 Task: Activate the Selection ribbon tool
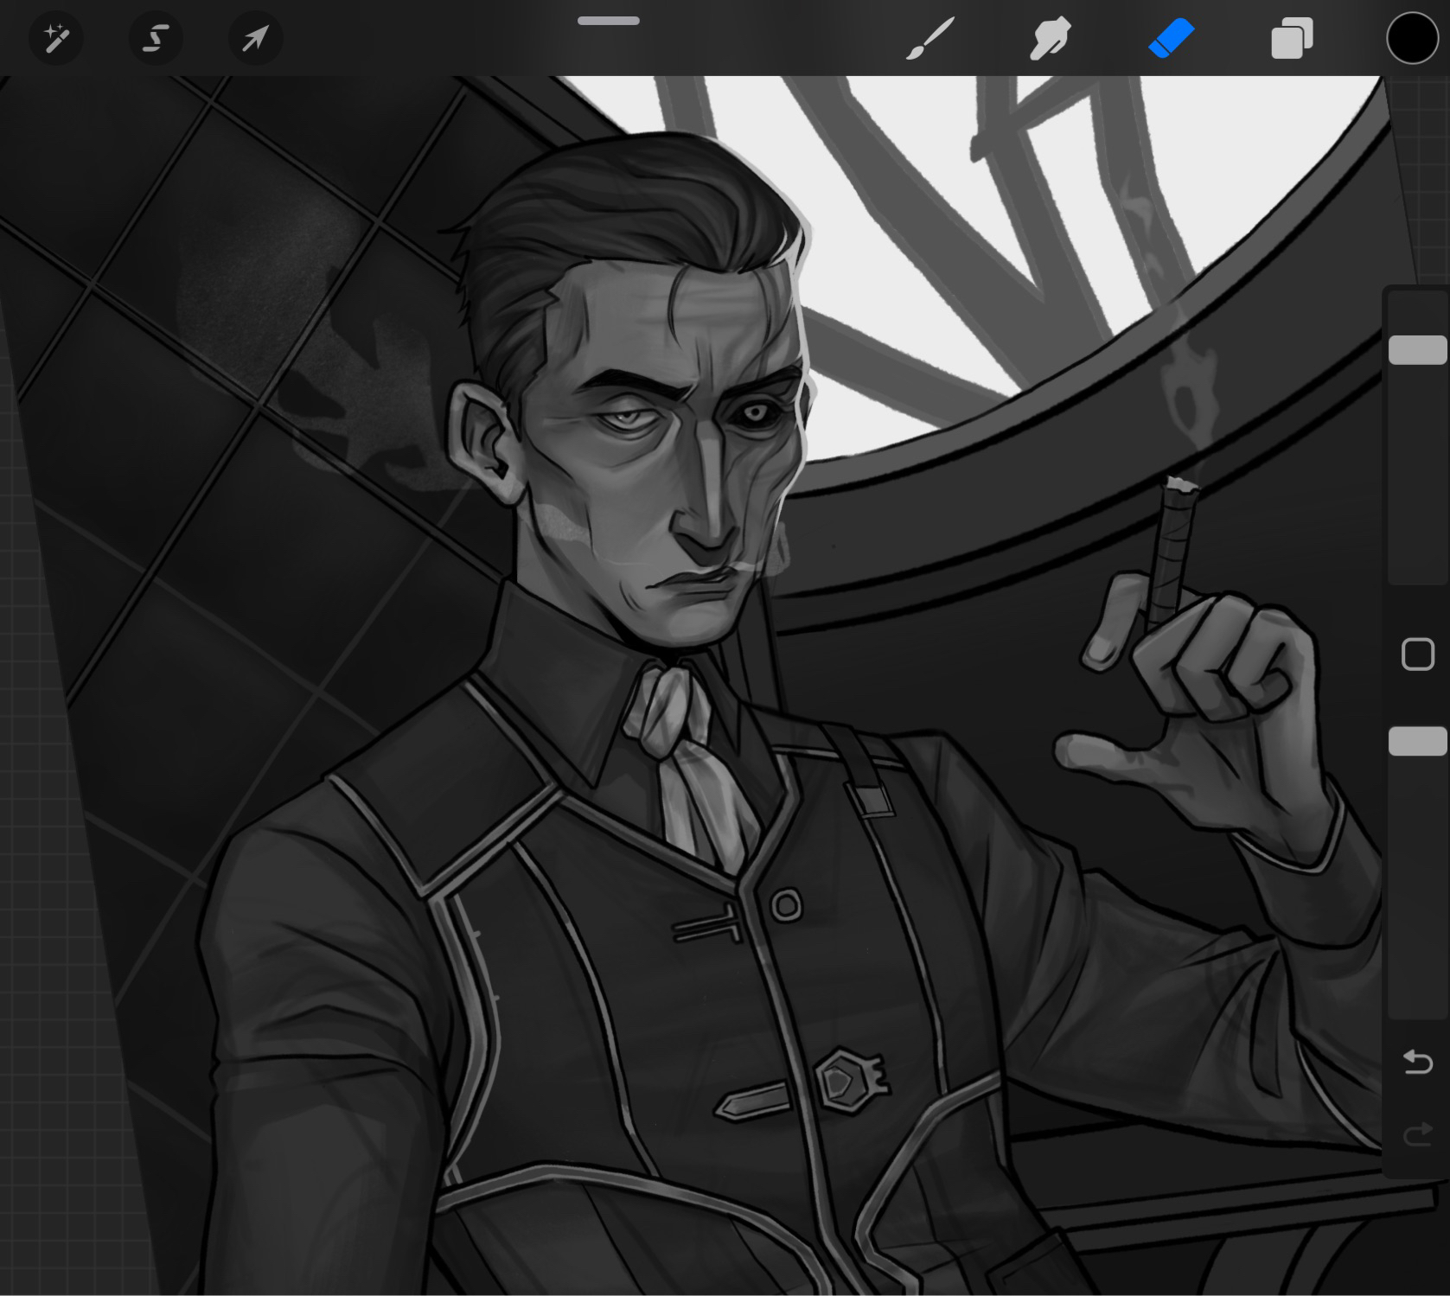(x=156, y=39)
